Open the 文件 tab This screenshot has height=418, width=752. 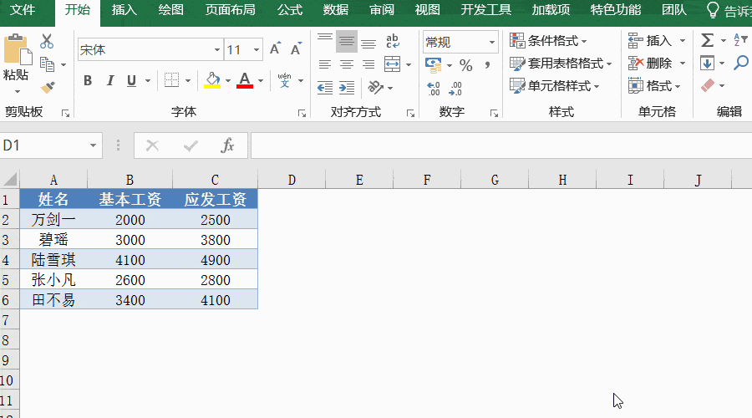[x=23, y=9]
